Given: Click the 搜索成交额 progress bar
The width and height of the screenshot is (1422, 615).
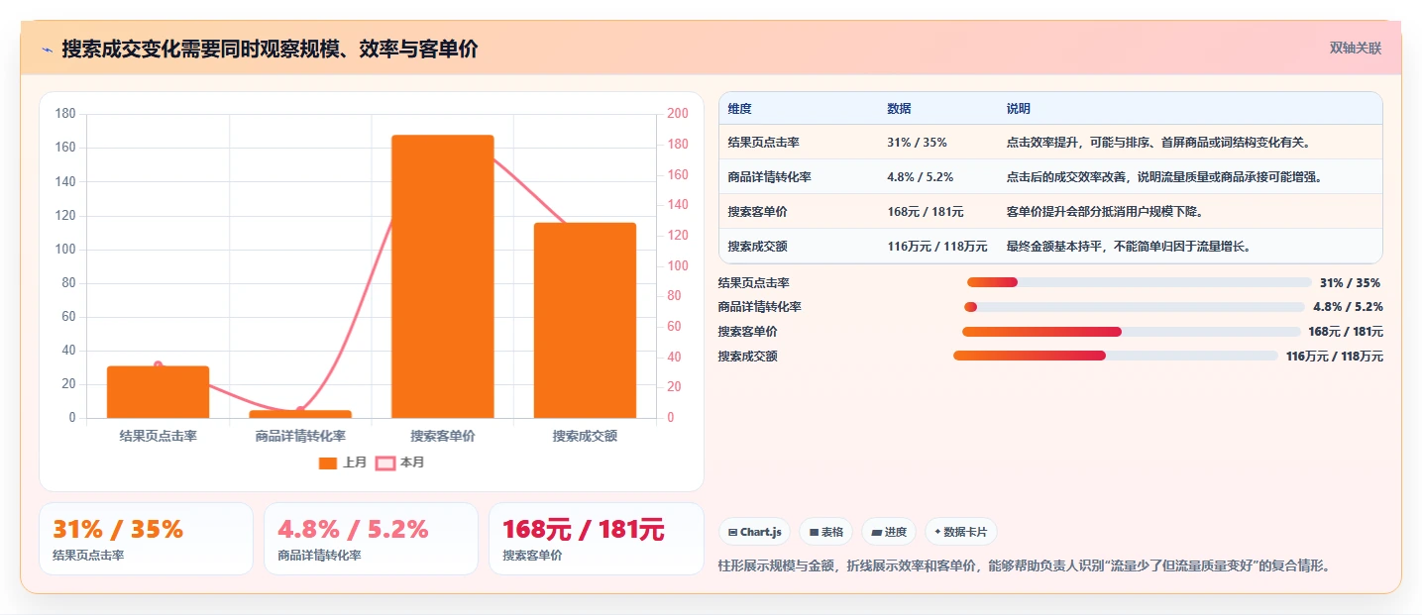Looking at the screenshot, I should click(x=1116, y=356).
